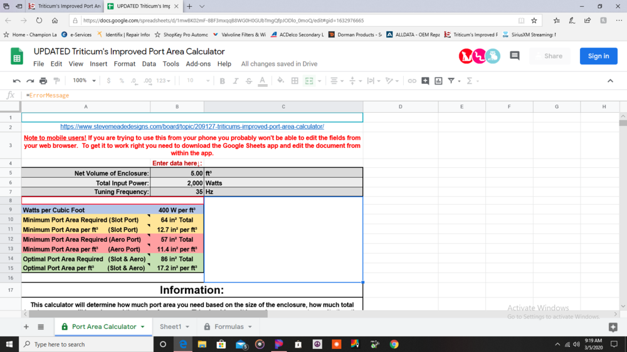
Task: Click the Insert link icon
Action: (x=412, y=81)
